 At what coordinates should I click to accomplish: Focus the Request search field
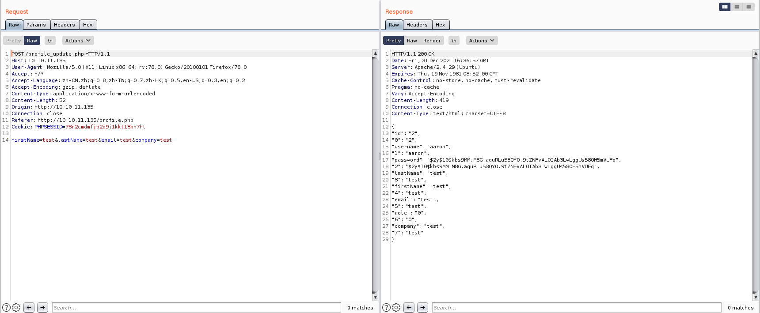197,308
